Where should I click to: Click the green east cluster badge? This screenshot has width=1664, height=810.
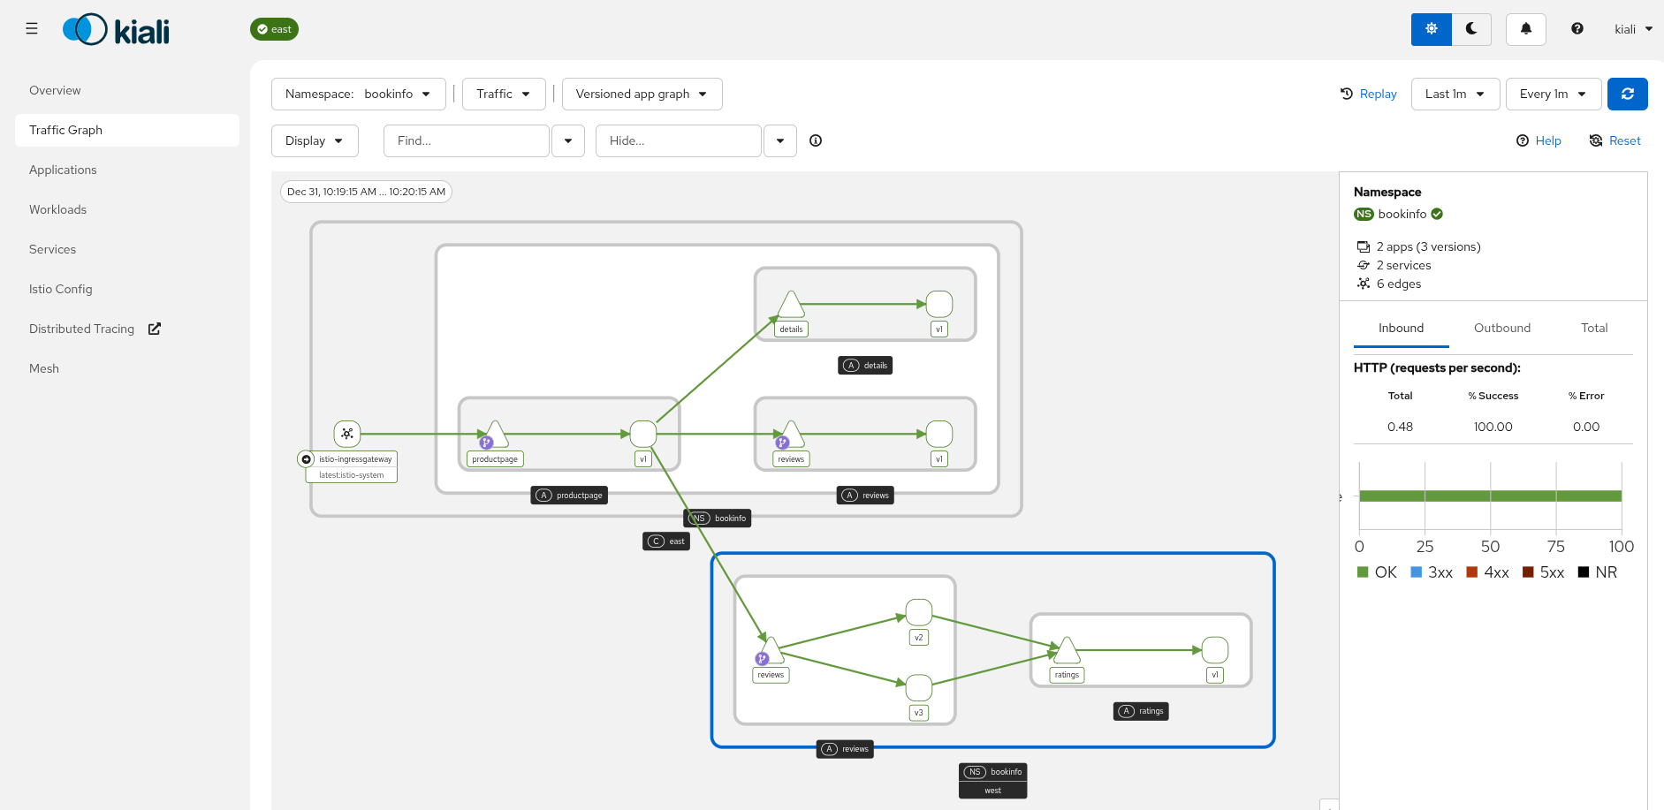[274, 28]
